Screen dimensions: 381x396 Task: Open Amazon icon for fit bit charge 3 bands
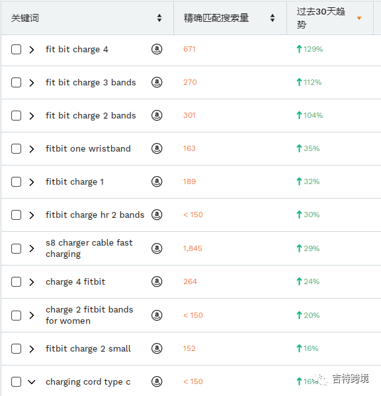[x=157, y=82]
